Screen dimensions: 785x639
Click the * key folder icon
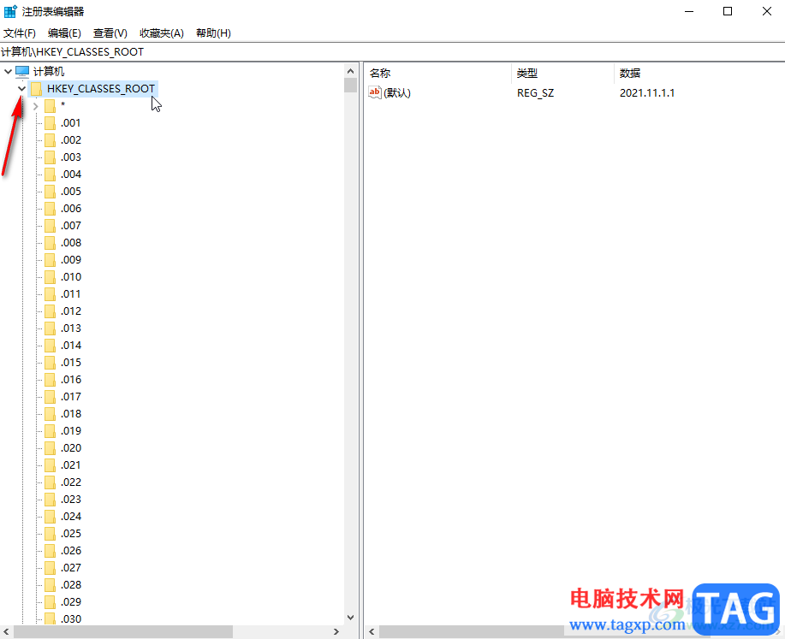point(50,106)
